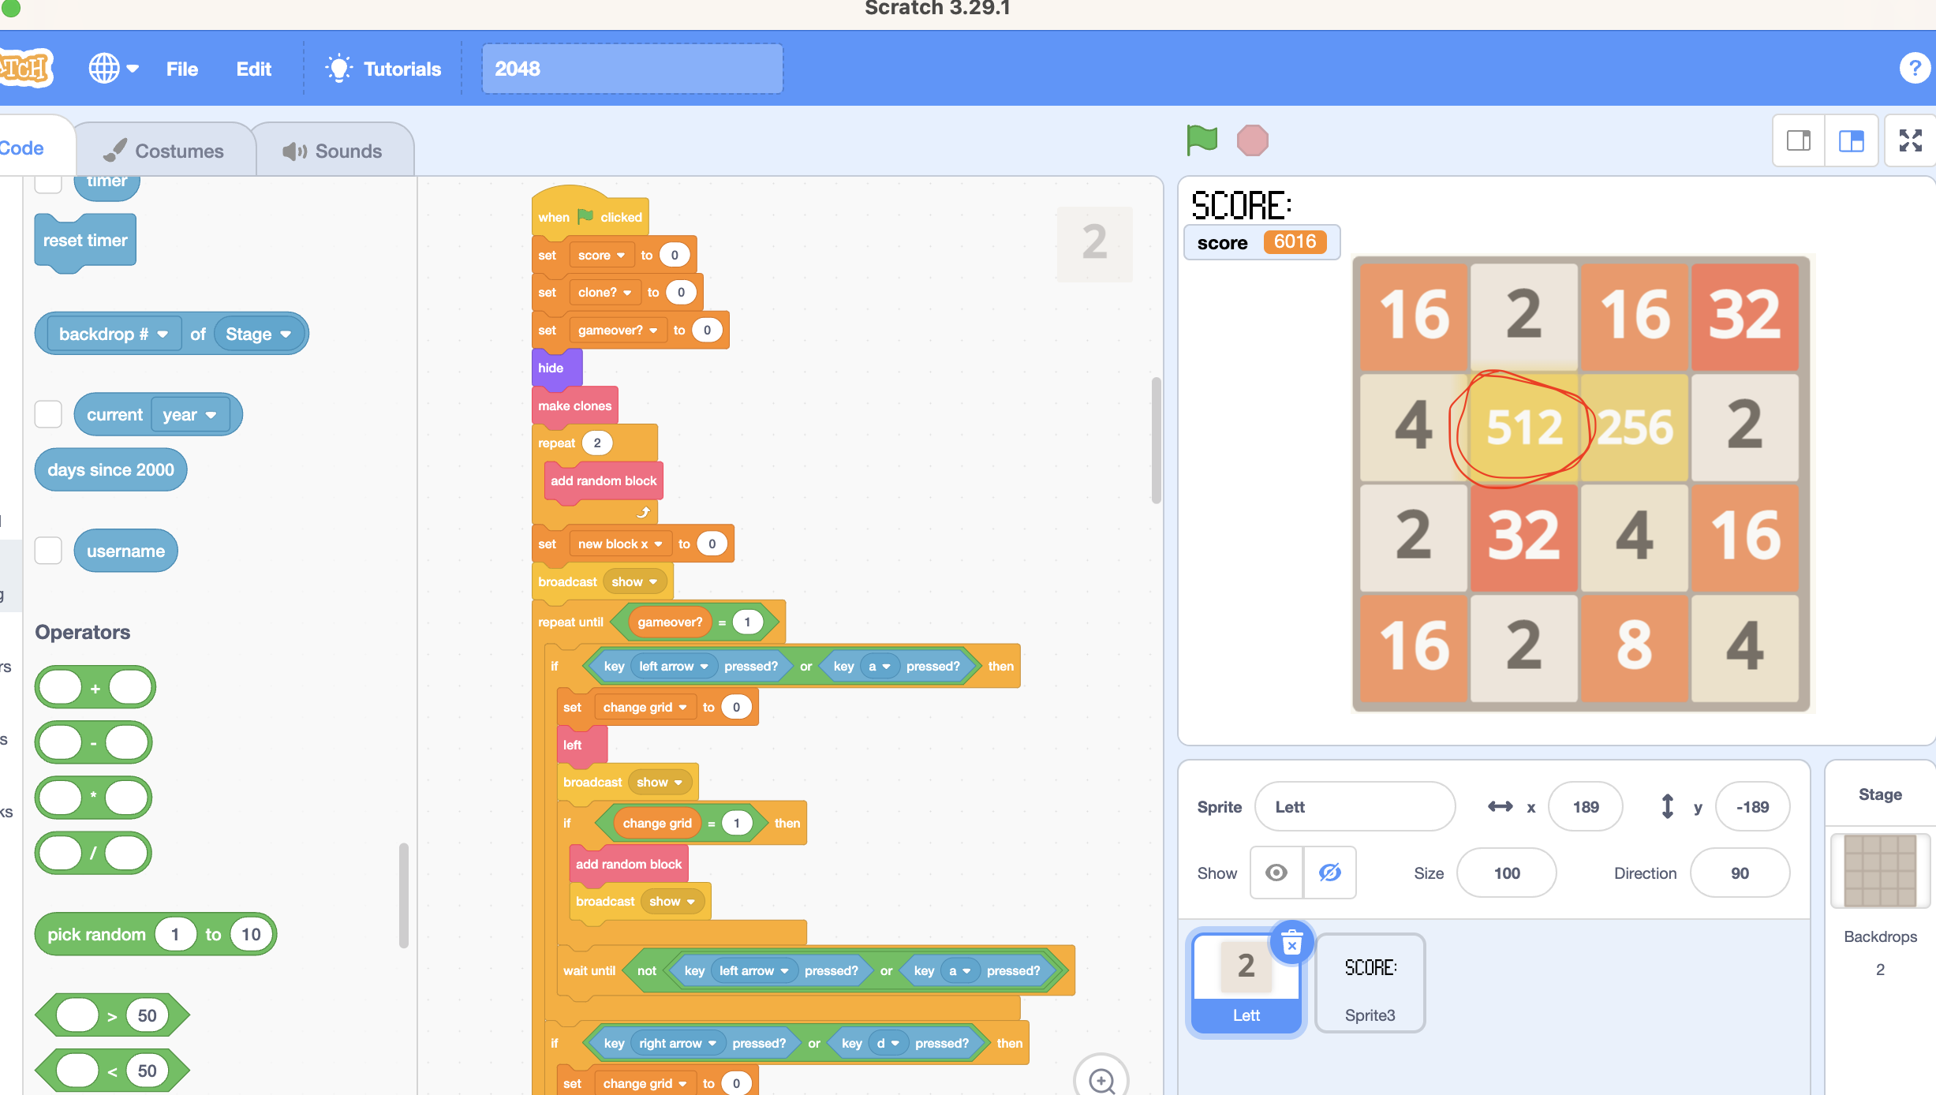This screenshot has width=1936, height=1095.
Task: Open the year dropdown in current block
Action: [x=189, y=415]
